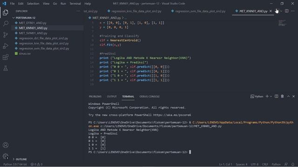The height and width of the screenshot is (167, 298).
Task: Open MET_DTR01_AND.py in explorer
Action: click(33, 23)
